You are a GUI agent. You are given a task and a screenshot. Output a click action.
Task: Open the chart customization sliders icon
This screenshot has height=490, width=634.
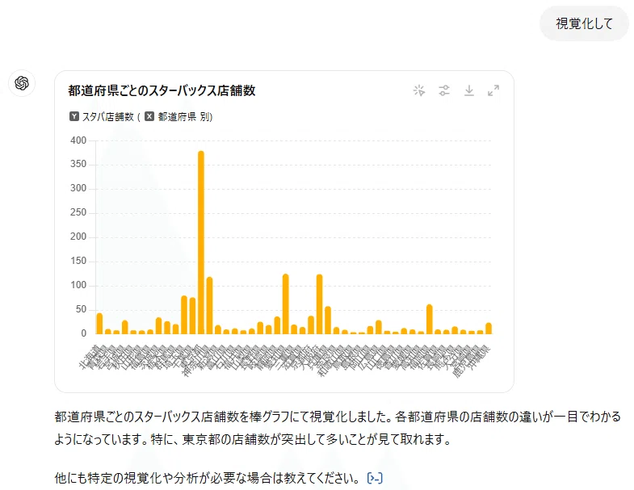point(444,90)
